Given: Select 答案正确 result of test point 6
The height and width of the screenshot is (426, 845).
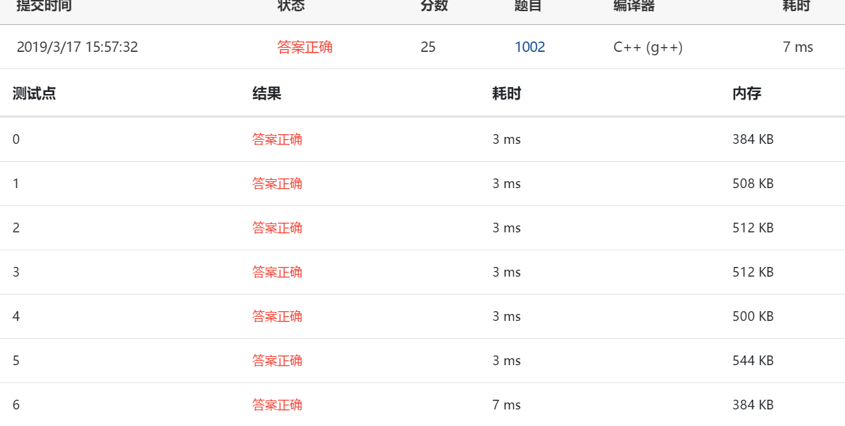Looking at the screenshot, I should pos(278,405).
